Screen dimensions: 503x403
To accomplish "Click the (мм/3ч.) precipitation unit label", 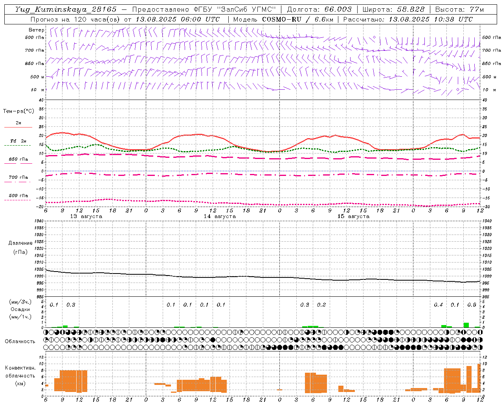I will [20, 302].
